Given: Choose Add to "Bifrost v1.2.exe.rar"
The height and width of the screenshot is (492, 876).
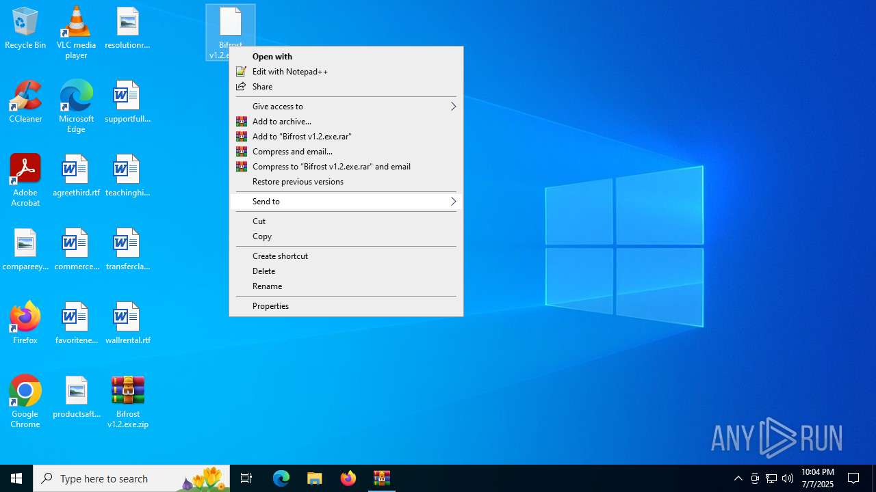Looking at the screenshot, I should (x=346, y=137).
